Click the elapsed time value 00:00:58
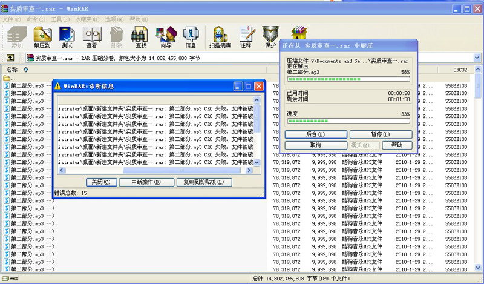484x284 pixels. (x=399, y=93)
